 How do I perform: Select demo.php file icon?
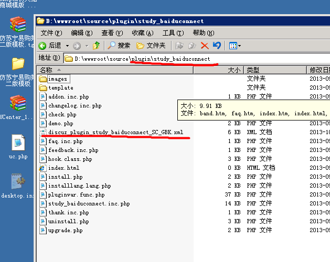click(x=43, y=124)
